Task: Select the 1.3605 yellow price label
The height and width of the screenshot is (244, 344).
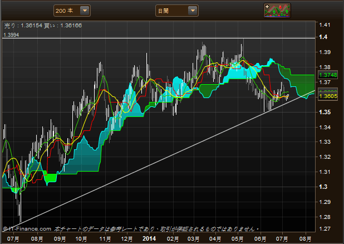Action: pyautogui.click(x=328, y=96)
